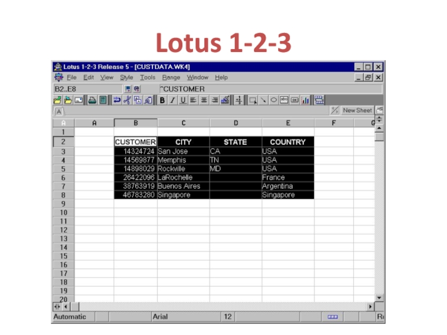
Task: Toggle Bold formatting
Action: pyautogui.click(x=162, y=100)
